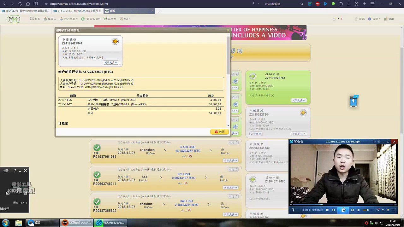
Task: Close the request details dialog with X
Action: coord(228,30)
